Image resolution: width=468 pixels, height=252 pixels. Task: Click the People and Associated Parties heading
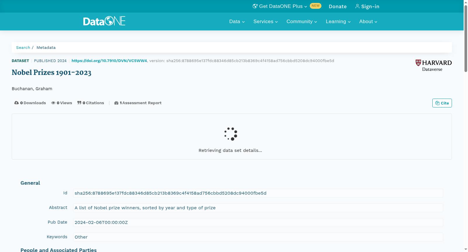pos(58,250)
